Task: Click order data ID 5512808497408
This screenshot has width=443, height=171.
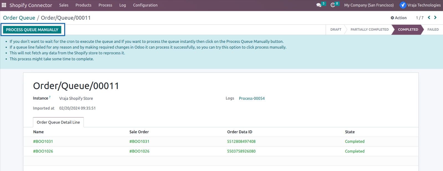Action: [x=241, y=141]
